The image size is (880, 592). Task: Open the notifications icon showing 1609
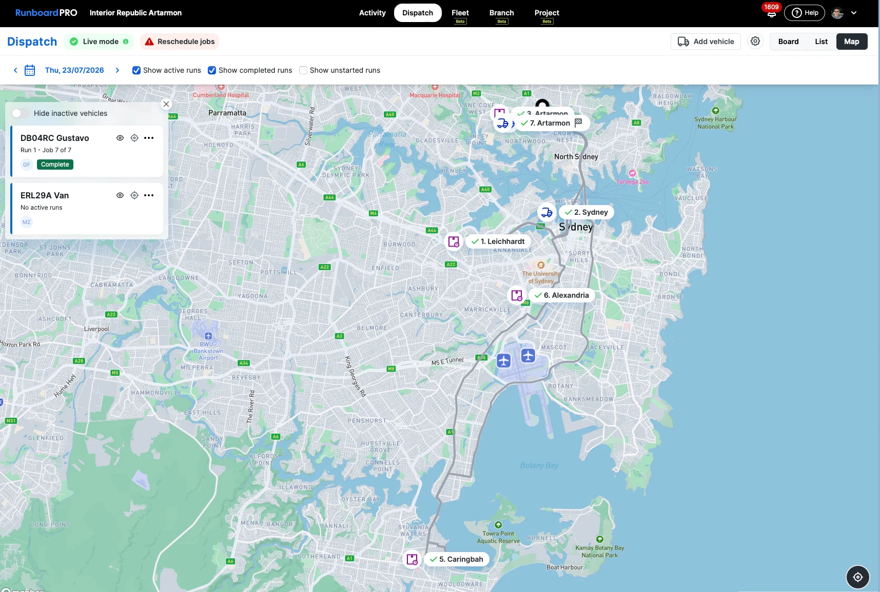771,11
